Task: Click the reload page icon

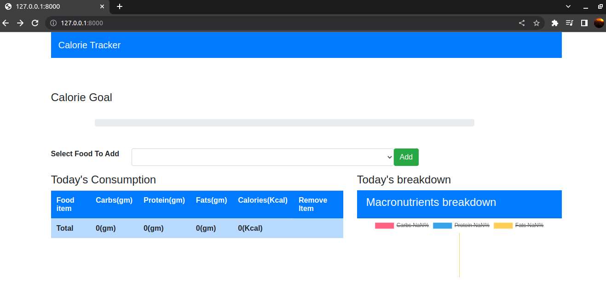Action: pyautogui.click(x=35, y=23)
